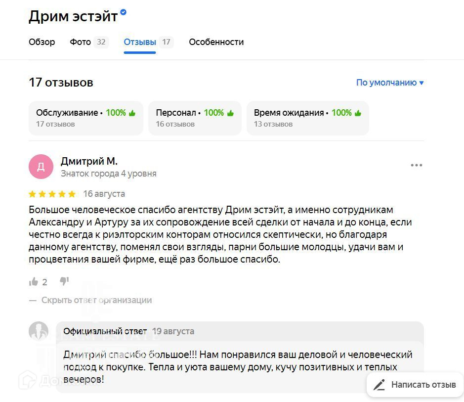Click the pink Д avatar of the reviewer
The width and height of the screenshot is (464, 402).
pos(41,167)
